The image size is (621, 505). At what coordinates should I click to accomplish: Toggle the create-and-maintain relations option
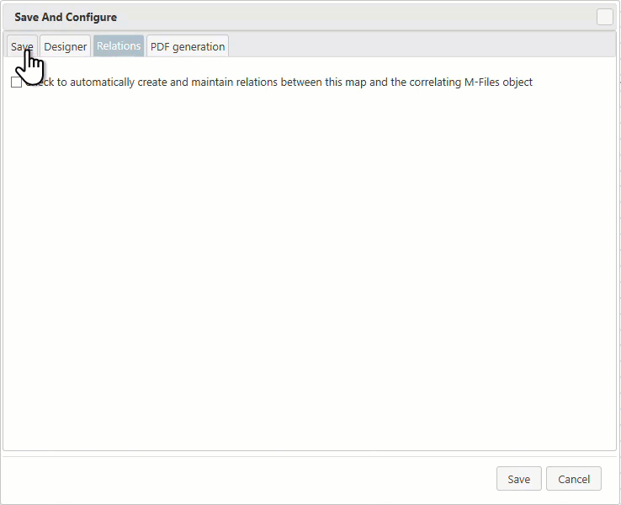16,82
